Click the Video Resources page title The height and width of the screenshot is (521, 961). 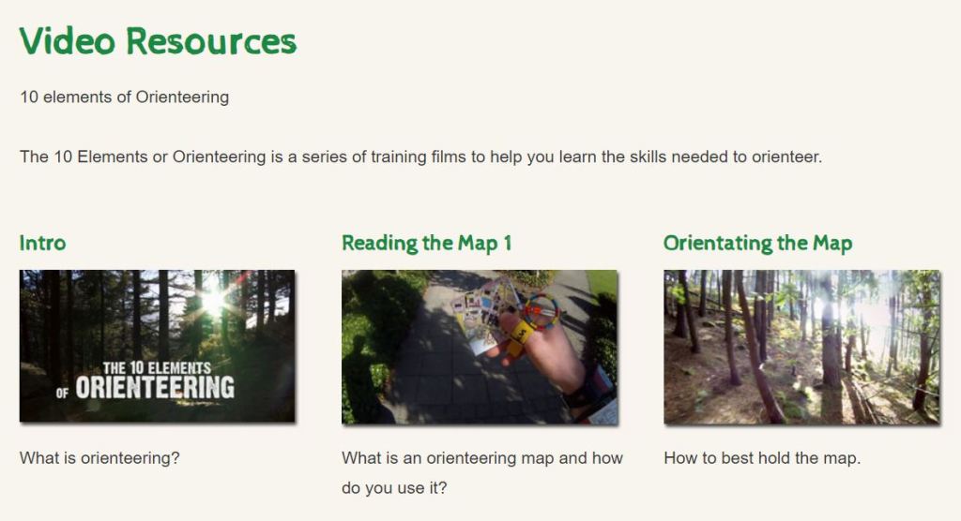pos(158,41)
